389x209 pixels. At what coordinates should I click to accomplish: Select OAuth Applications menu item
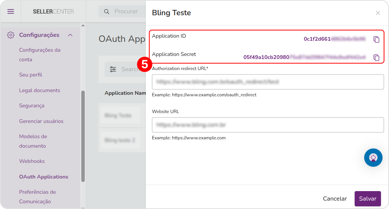click(44, 177)
